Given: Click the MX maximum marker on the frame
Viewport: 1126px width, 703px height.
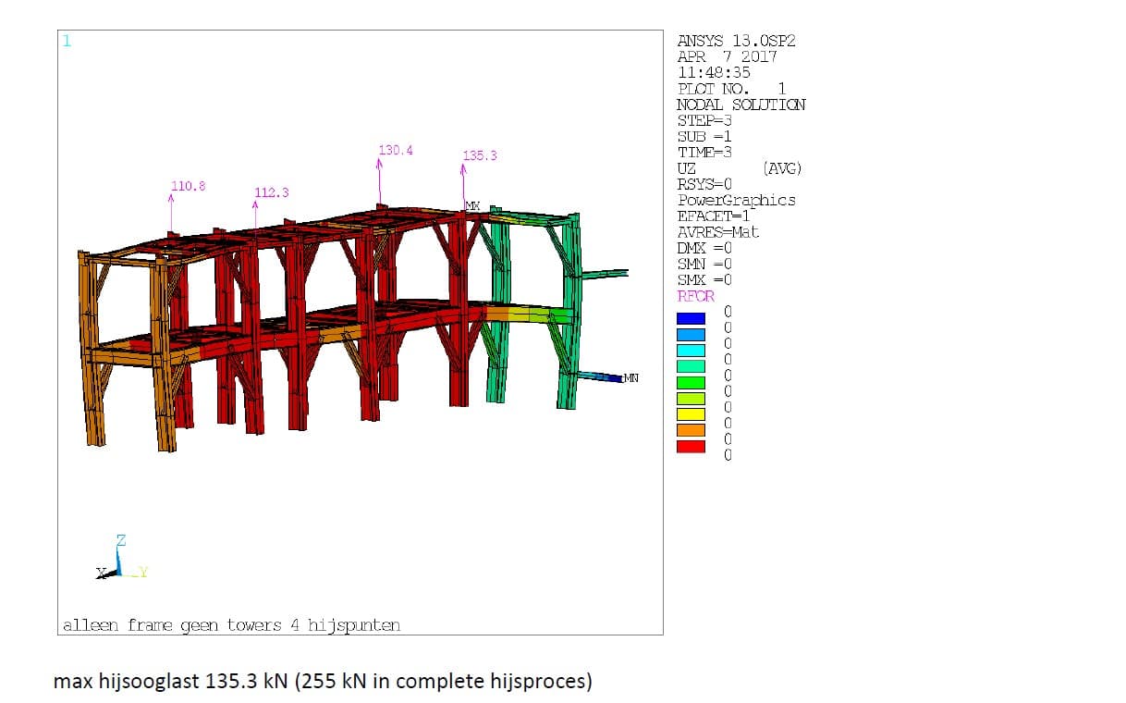Looking at the screenshot, I should (472, 205).
